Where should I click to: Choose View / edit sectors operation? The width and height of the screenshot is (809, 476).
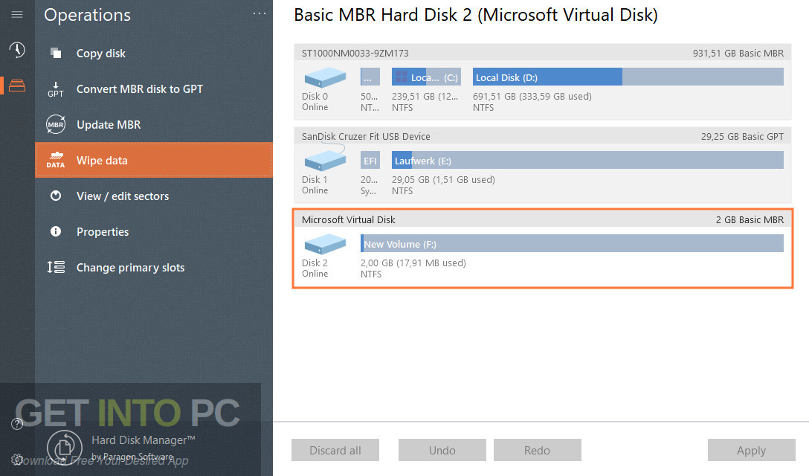point(154,196)
